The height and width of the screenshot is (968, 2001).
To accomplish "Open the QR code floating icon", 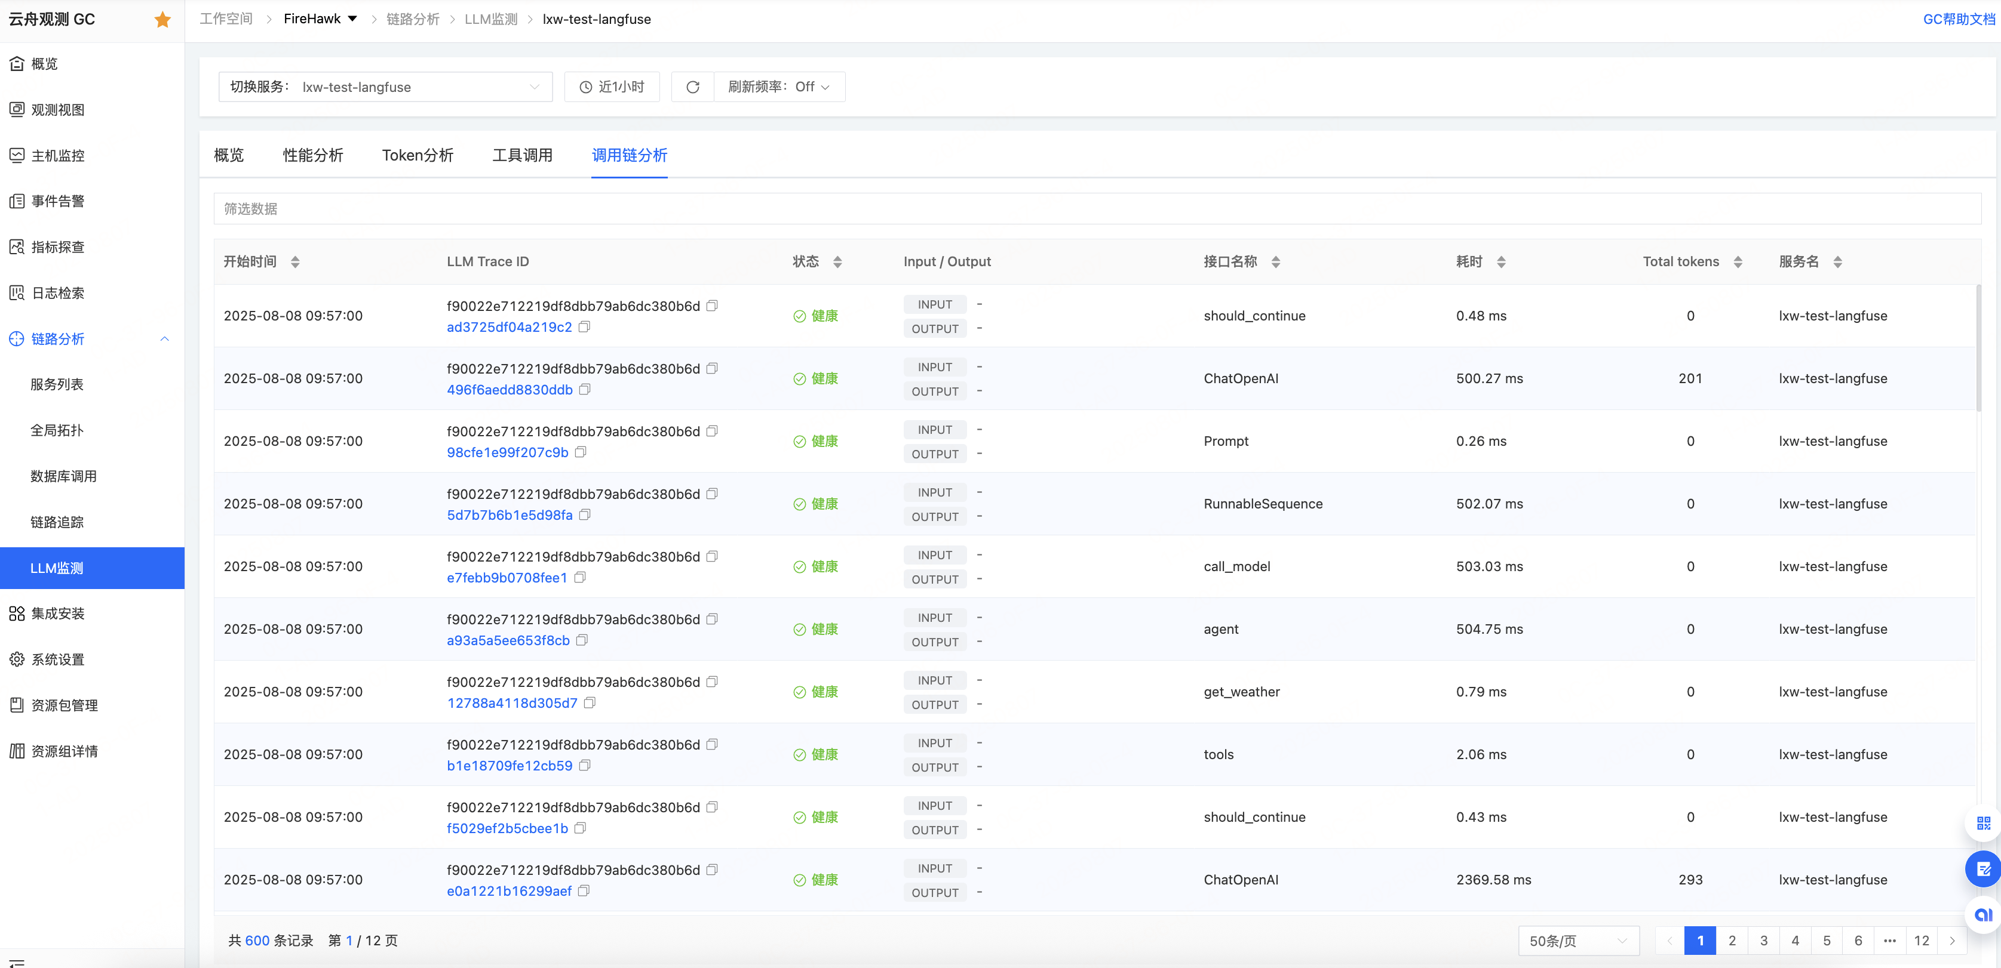I will click(1983, 824).
